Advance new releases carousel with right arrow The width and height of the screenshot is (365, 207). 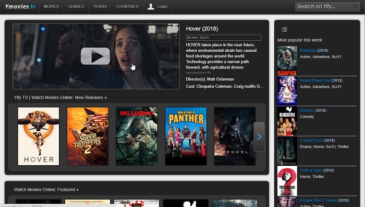click(x=259, y=137)
